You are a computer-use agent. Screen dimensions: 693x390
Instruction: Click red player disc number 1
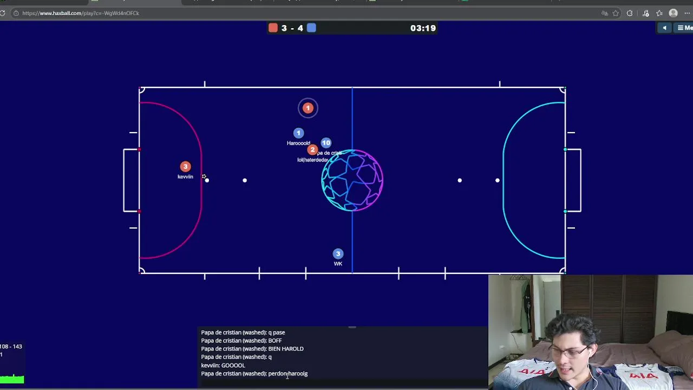click(x=308, y=108)
